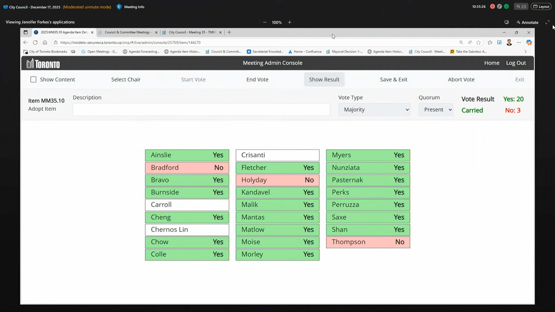Click into the Description input field
Image resolution: width=555 pixels, height=312 pixels.
tap(201, 110)
